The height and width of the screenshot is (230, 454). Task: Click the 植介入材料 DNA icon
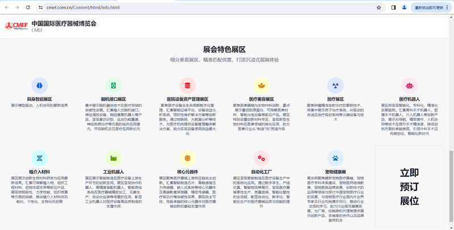40,158
